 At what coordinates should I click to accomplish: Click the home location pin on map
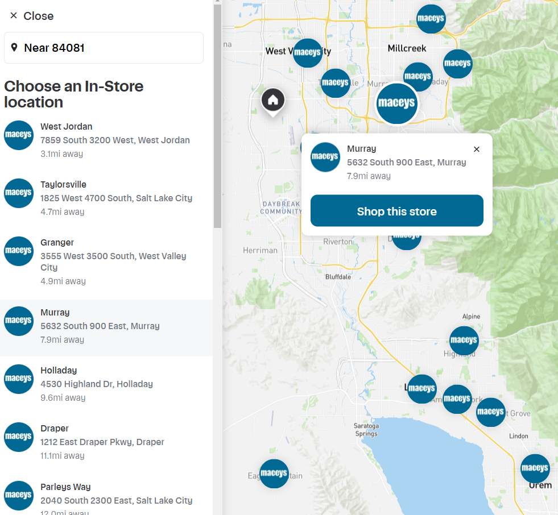pyautogui.click(x=273, y=101)
